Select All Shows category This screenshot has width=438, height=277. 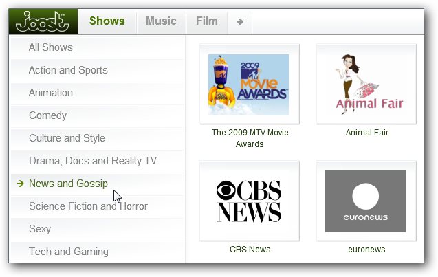98,47
